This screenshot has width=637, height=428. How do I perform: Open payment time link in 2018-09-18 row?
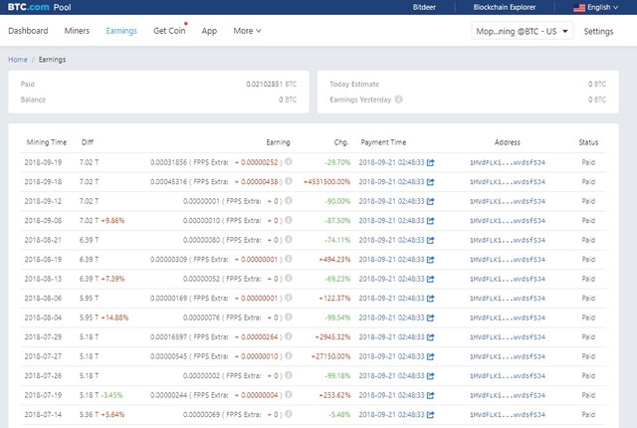point(391,182)
